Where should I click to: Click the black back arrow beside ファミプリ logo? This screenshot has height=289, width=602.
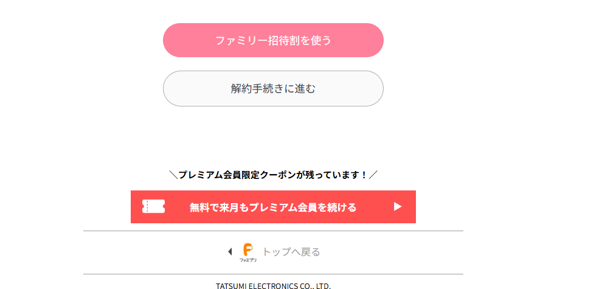point(230,251)
